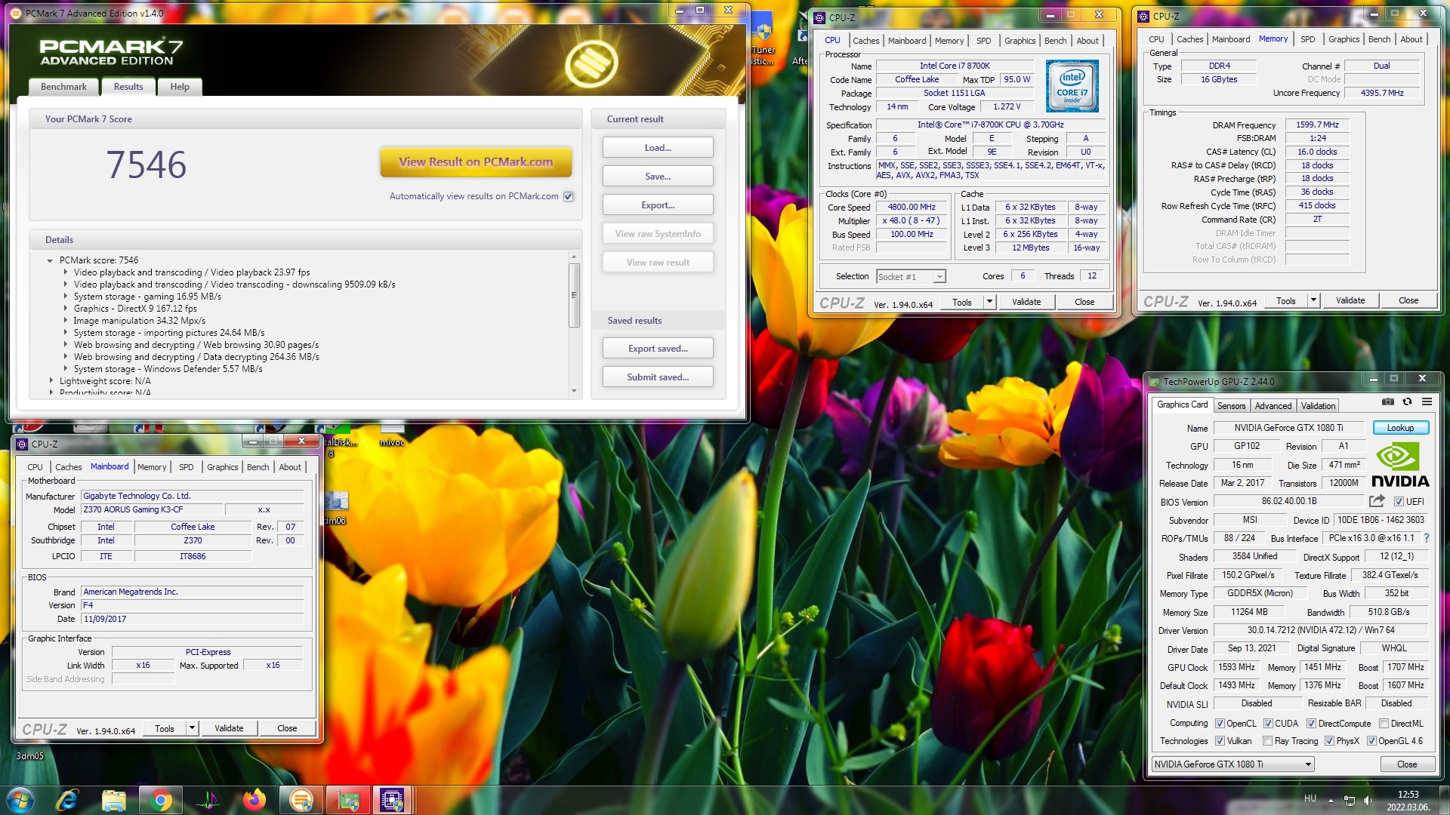Open the PCMark Help tab

180,87
